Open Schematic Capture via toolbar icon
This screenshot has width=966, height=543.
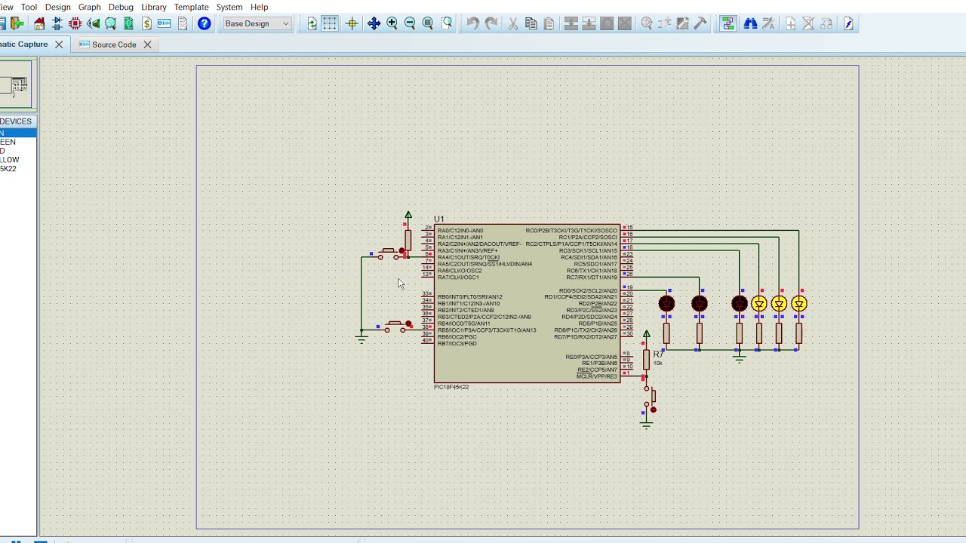coord(57,23)
